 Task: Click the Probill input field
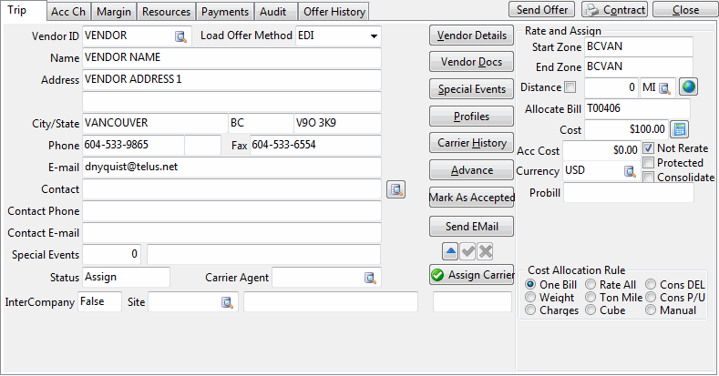pyautogui.click(x=628, y=192)
